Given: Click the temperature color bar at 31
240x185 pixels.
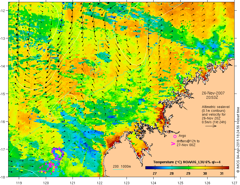Looking at the screenshot, I should tap(222, 168).
